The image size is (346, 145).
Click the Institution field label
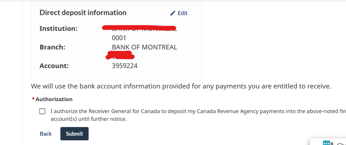tap(58, 29)
